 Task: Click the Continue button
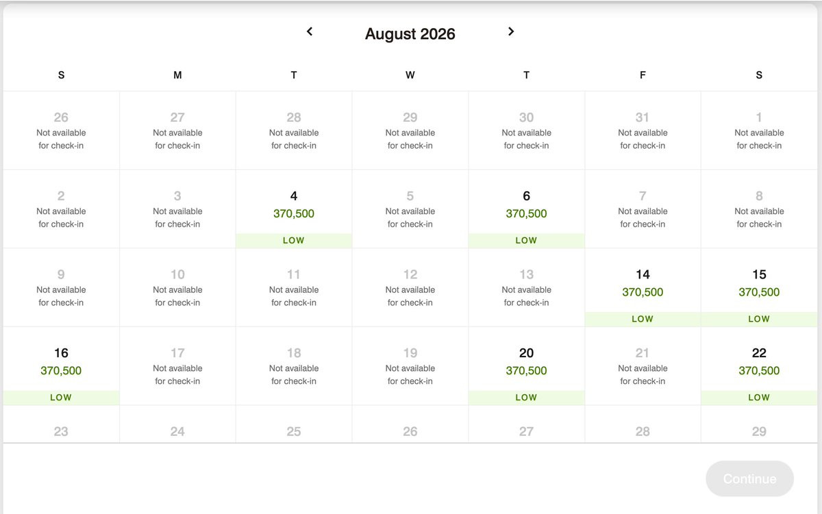[x=749, y=479]
